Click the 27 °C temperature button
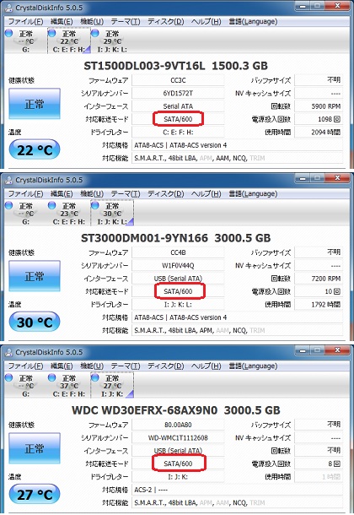Image resolution: width=354 pixels, height=515 pixels. [x=35, y=494]
